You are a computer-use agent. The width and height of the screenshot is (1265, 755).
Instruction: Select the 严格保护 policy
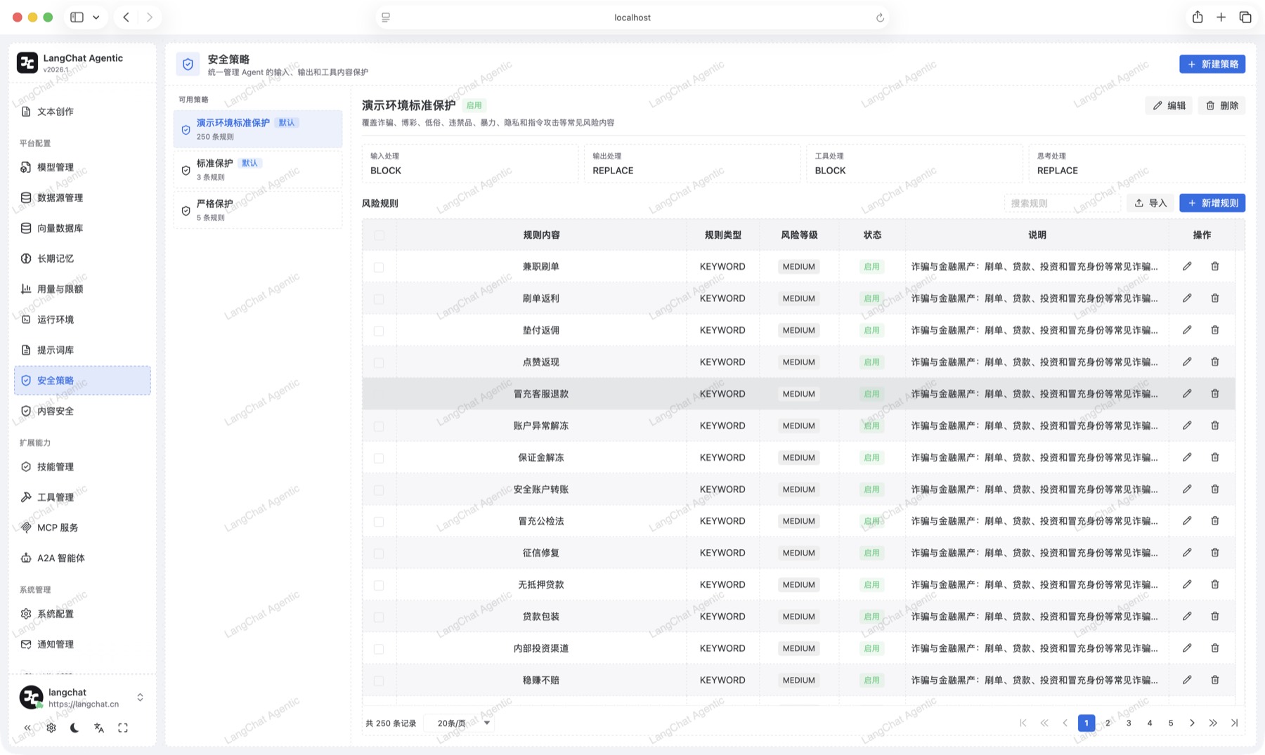coord(257,209)
